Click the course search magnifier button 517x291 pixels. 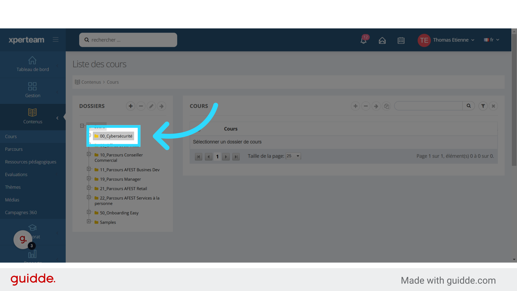(x=469, y=106)
